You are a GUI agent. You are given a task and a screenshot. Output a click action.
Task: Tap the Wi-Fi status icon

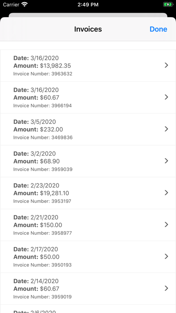[25, 4]
